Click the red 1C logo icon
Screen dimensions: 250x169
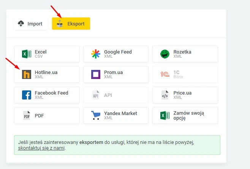coord(165,74)
